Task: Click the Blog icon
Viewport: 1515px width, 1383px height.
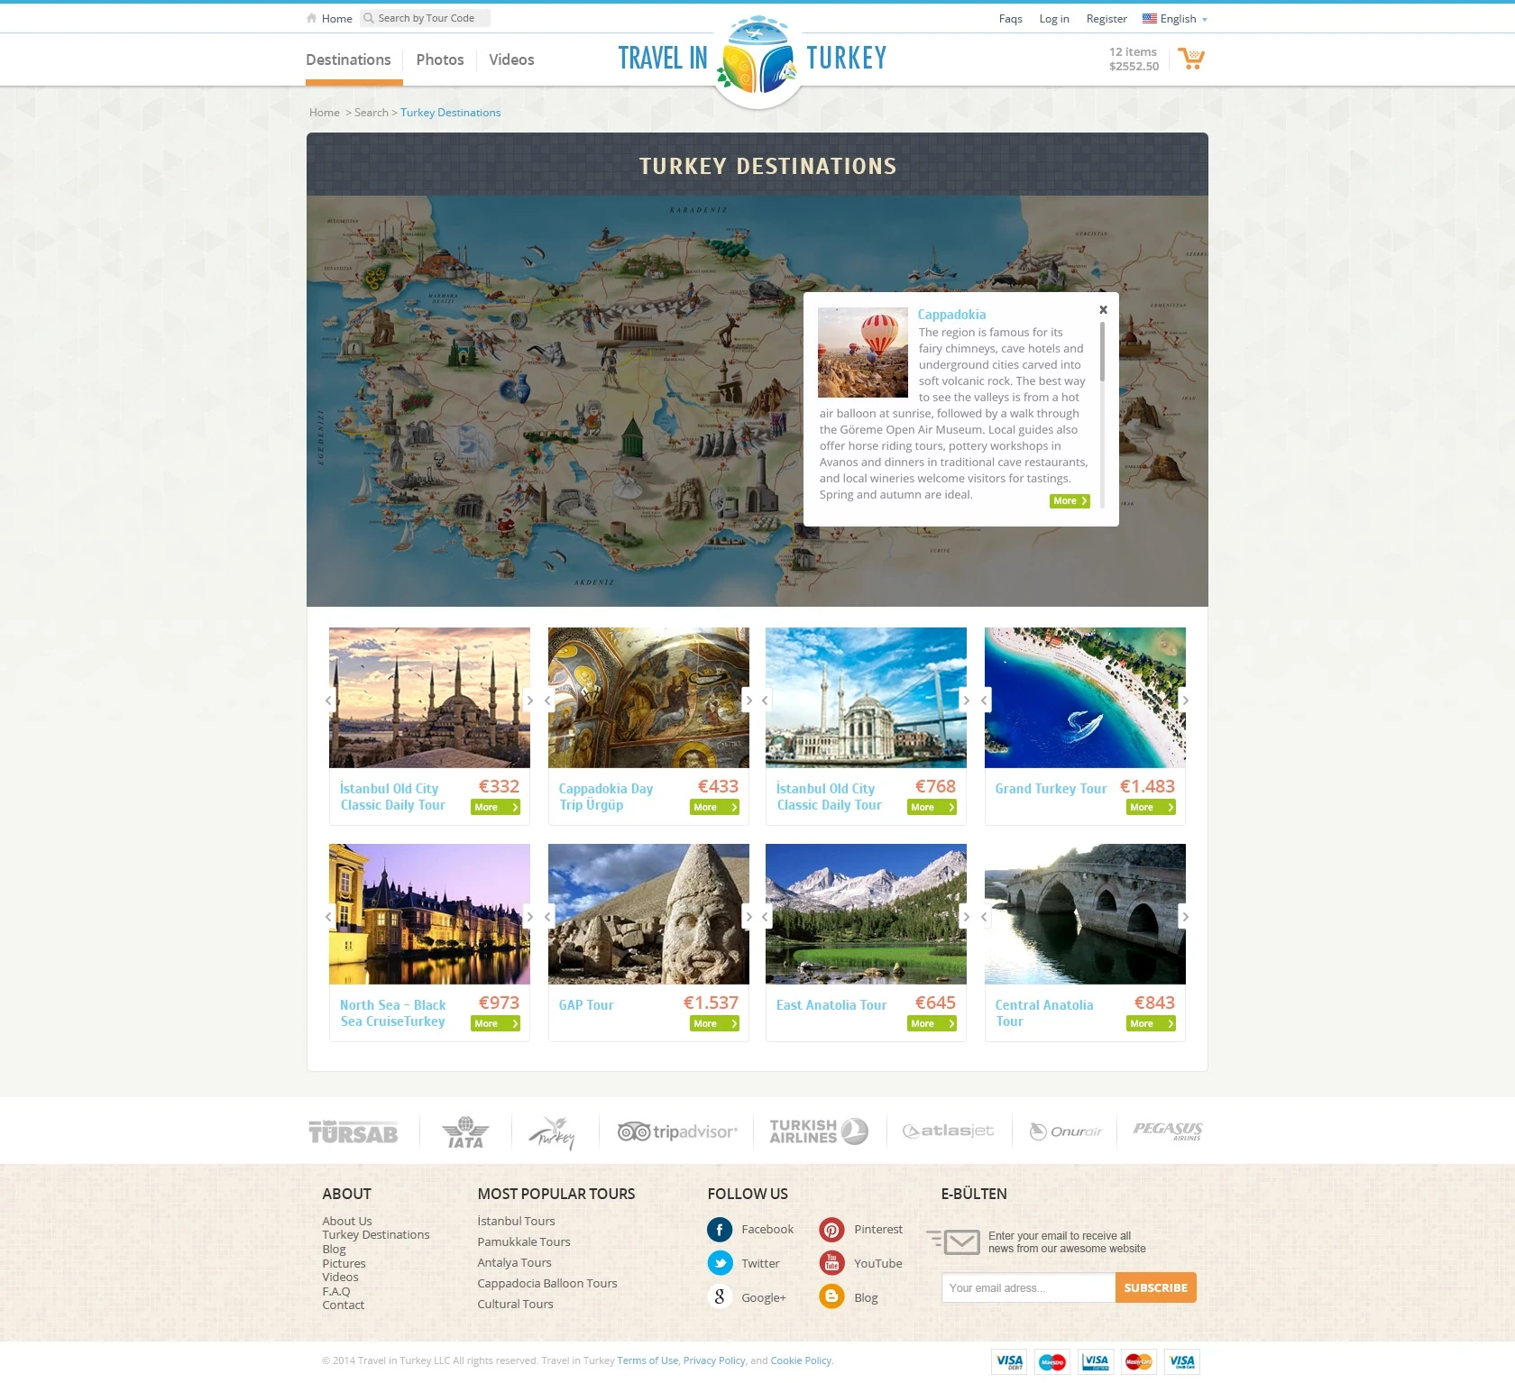Action: click(x=831, y=1297)
